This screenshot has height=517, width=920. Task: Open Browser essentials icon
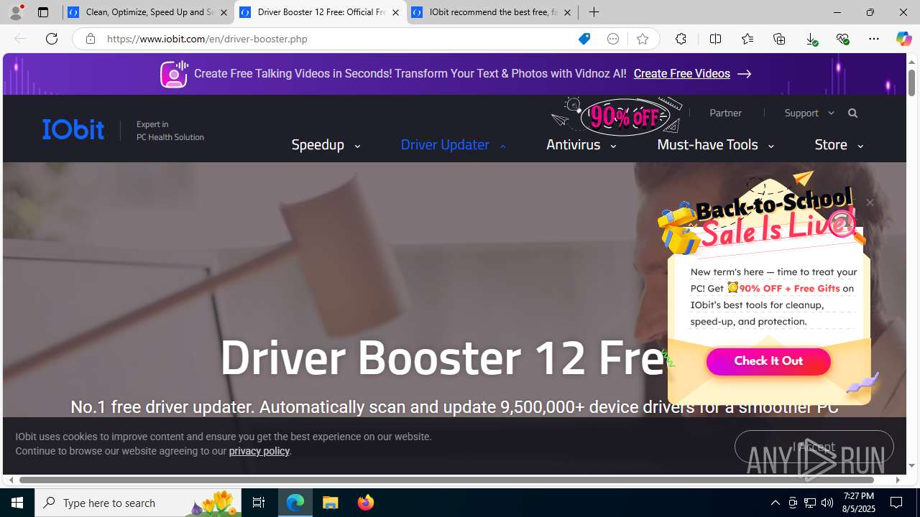842,39
